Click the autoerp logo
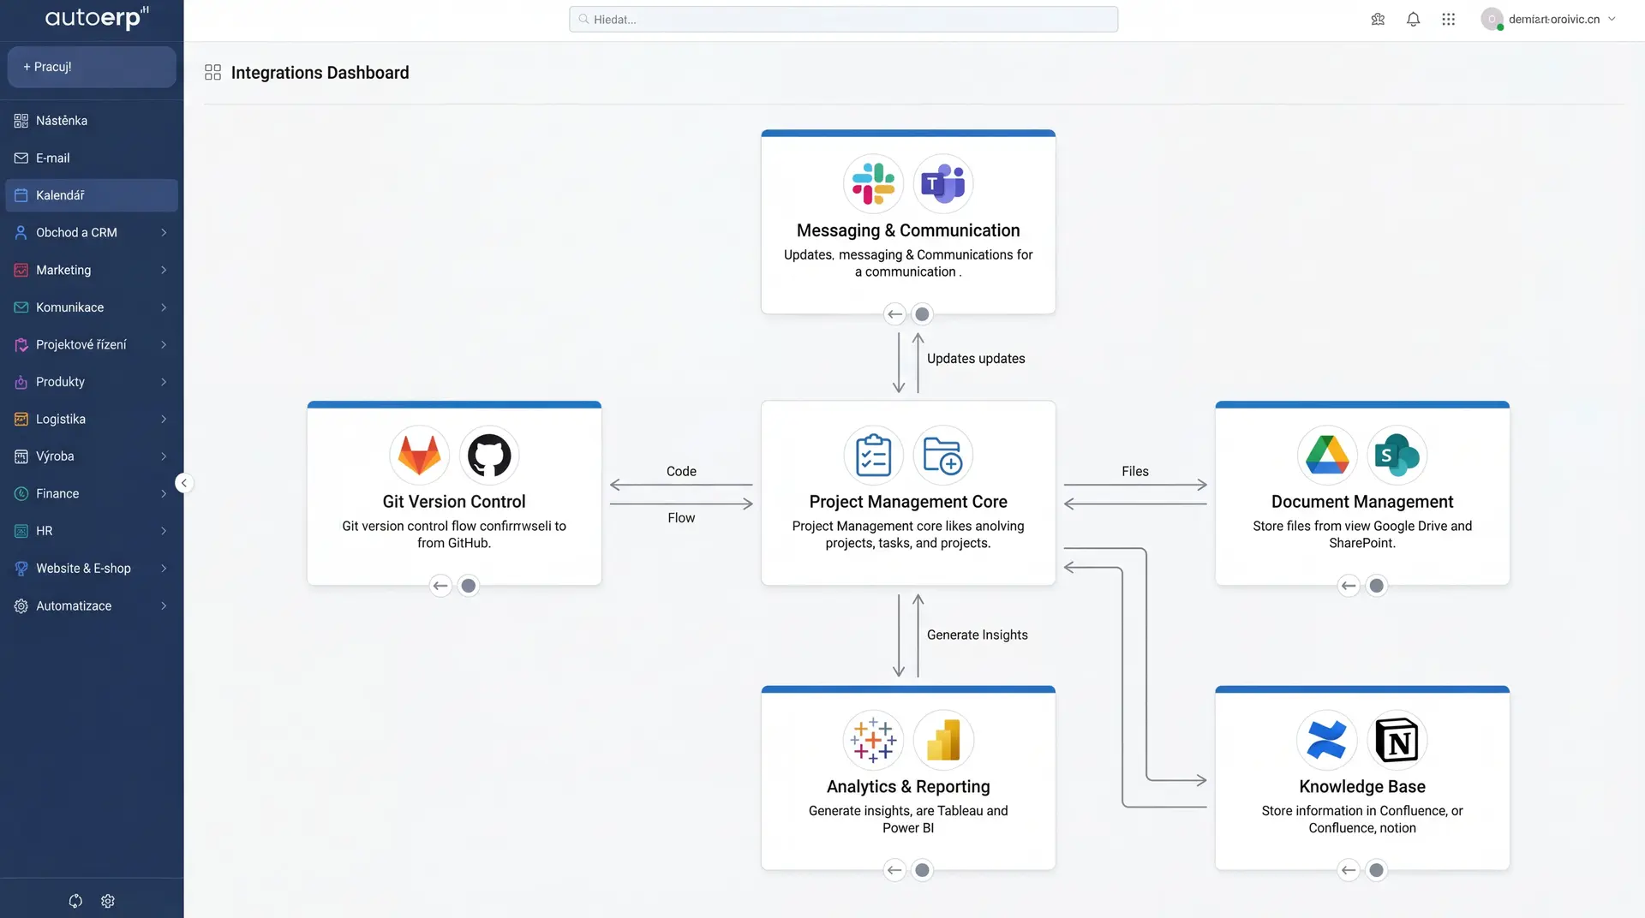Image resolution: width=1645 pixels, height=918 pixels. (x=97, y=17)
